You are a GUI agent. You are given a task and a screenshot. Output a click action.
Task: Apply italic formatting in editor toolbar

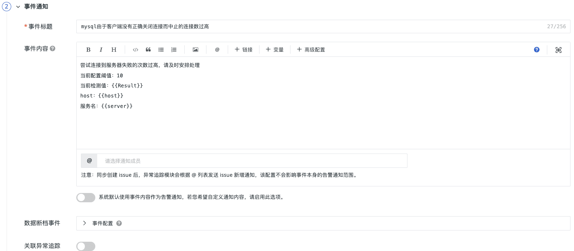(101, 50)
